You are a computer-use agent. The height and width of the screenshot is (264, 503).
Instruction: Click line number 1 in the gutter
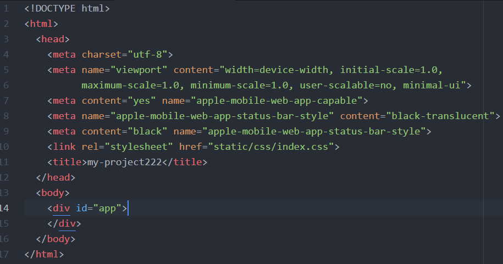tap(5, 9)
